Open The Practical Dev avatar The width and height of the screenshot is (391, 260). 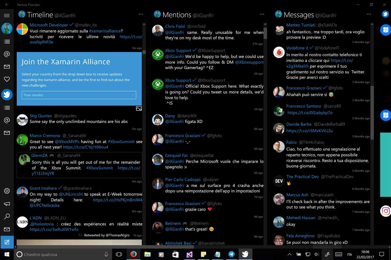(x=279, y=181)
